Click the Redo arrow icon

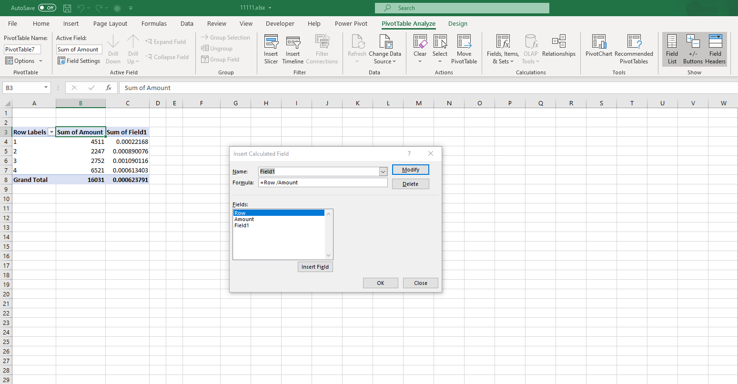click(x=99, y=8)
